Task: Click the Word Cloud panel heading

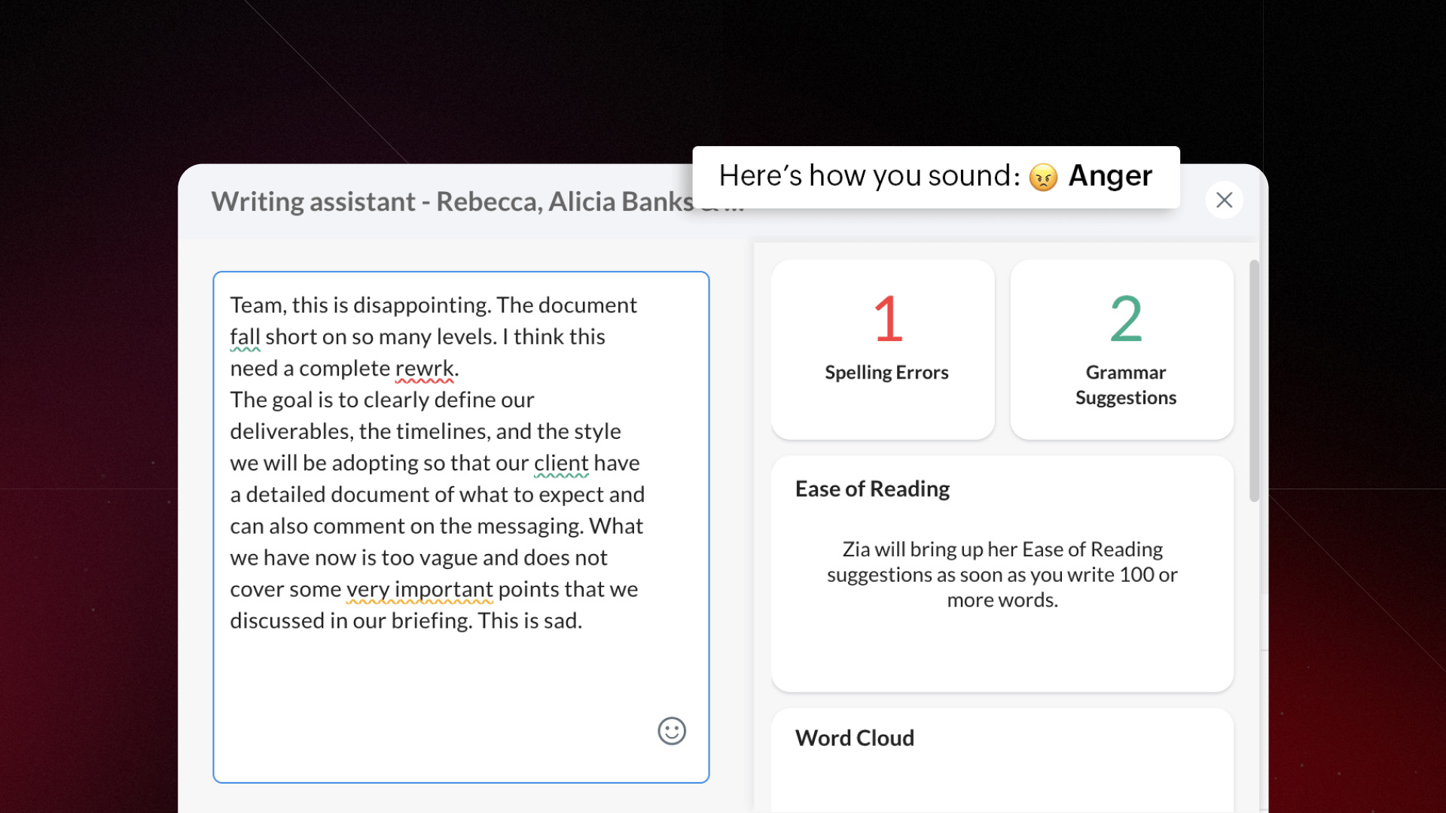Action: click(x=854, y=738)
